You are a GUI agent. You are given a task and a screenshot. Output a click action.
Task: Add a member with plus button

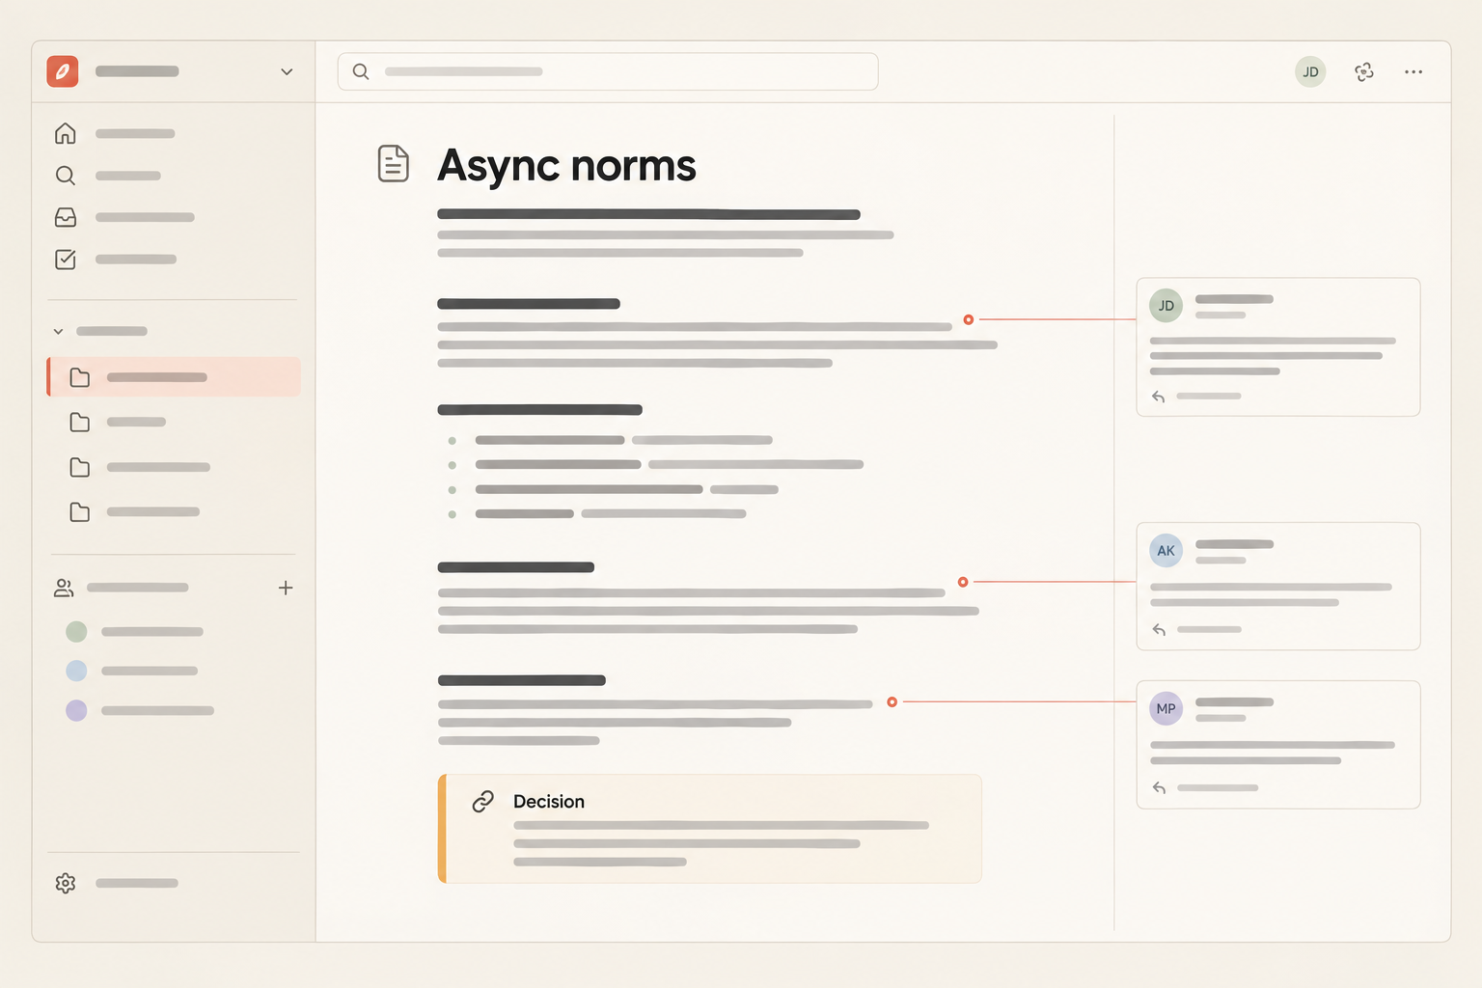pyautogui.click(x=286, y=588)
